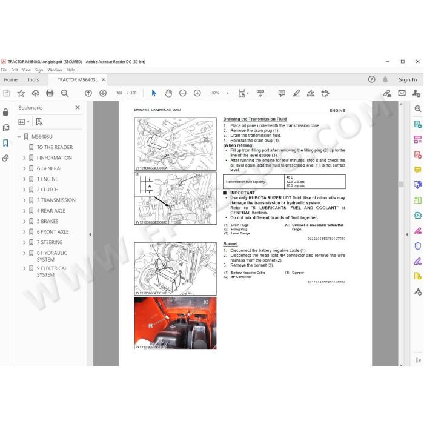Expand the 5 BRAKES bookmark
The height and width of the screenshot is (424, 424).
pos(24,221)
